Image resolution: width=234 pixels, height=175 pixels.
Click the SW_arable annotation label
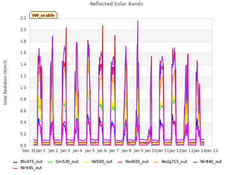[43, 15]
